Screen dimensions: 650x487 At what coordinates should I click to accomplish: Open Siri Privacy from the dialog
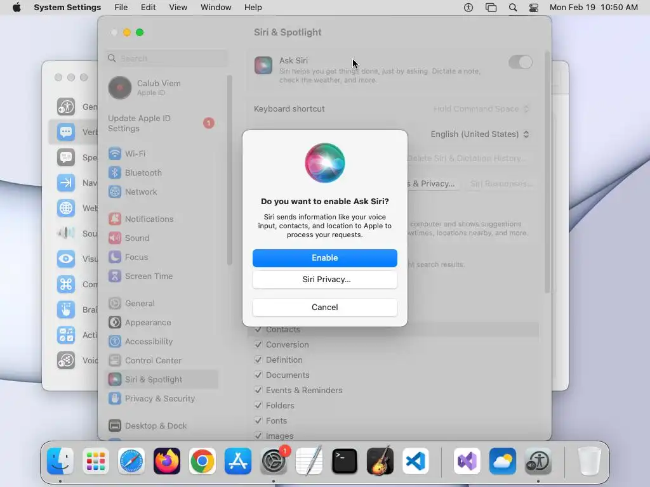[324, 280]
